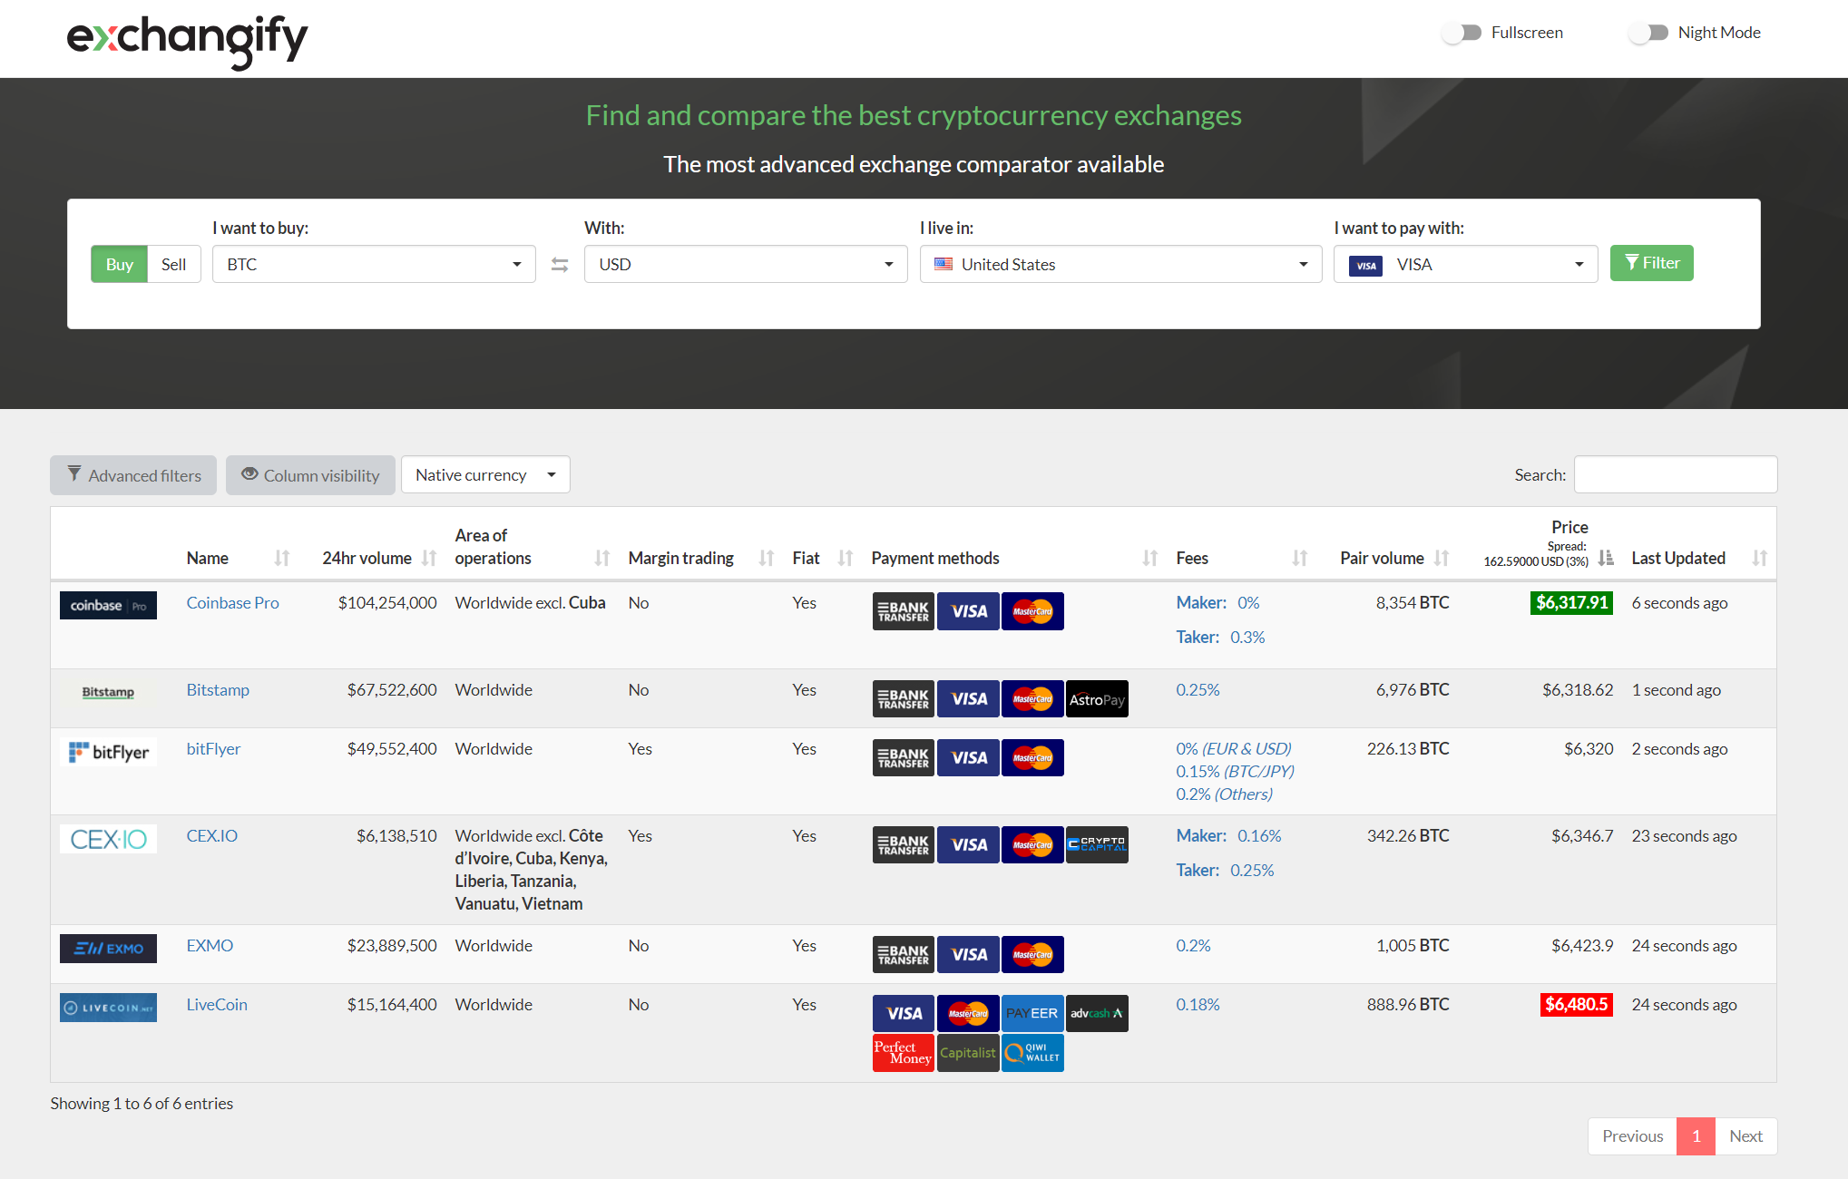Click the Payeer payment icon for LiveCoin
Screen dimensions: 1848x1179
1032,1014
